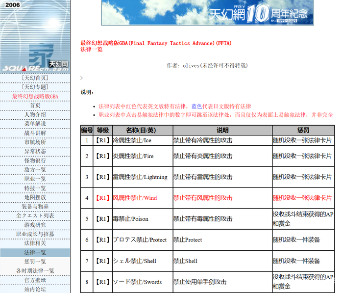Open 装备与物品 sidebar item
Viewport: 343px width, 293px height.
click(x=35, y=207)
